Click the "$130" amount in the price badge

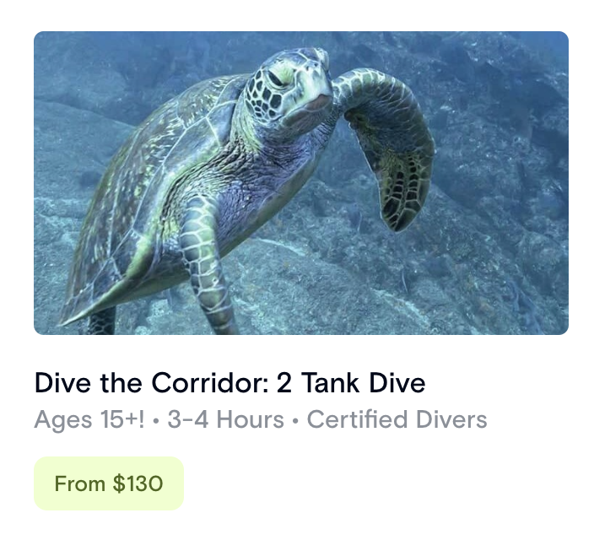coord(138,483)
